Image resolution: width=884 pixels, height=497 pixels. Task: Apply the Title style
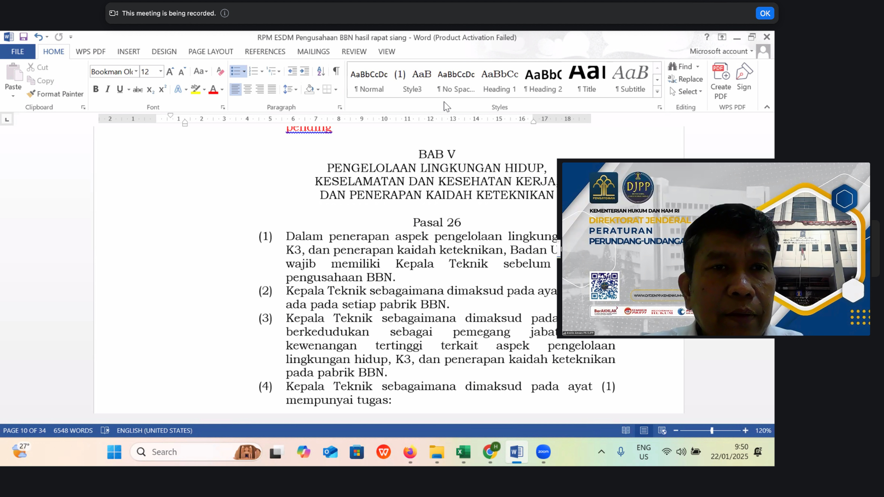(587, 80)
